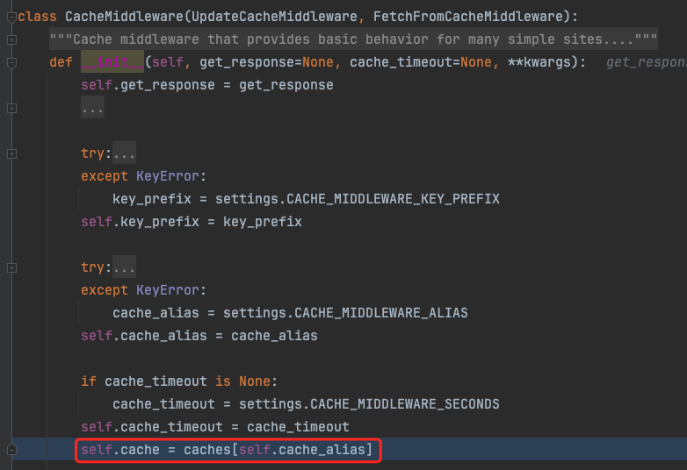
Task: Expand the folded docstring gutter icon
Action: [x=11, y=40]
